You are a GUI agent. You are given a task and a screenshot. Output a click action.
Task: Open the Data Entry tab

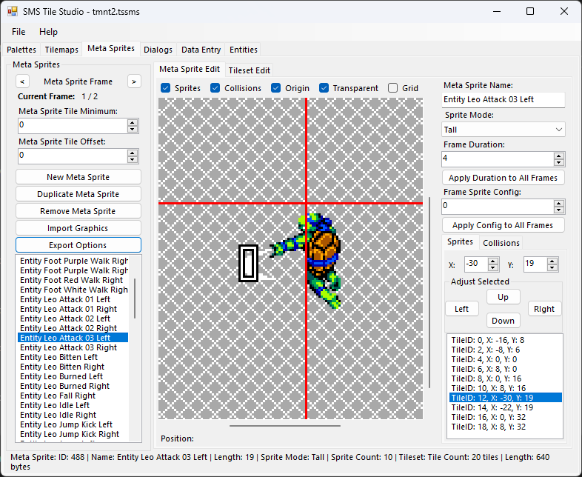(x=201, y=50)
